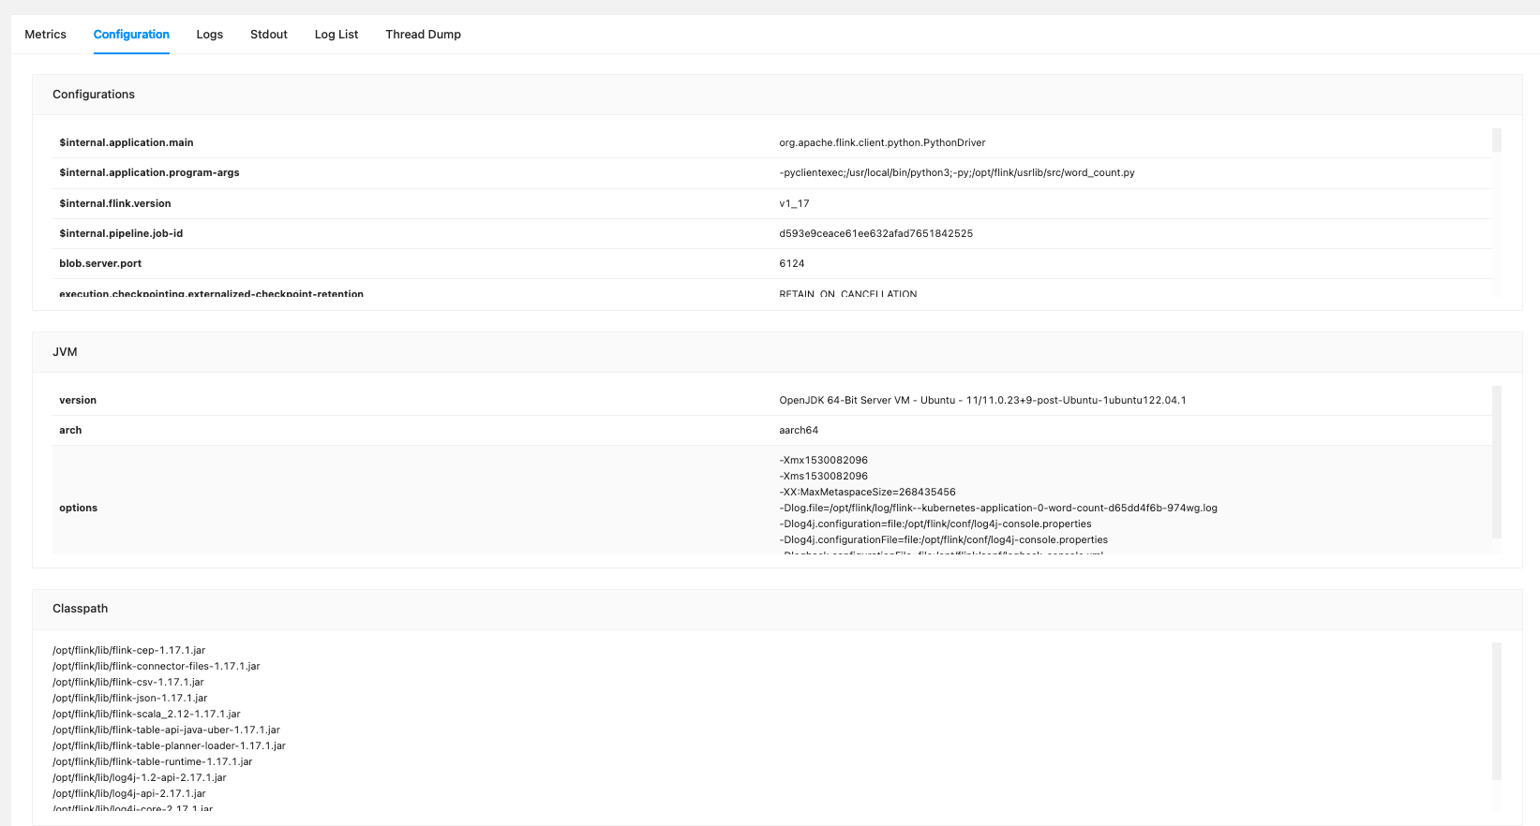Select log4j-api-2.17.1.jar classpath entry
Viewport: 1540px width, 826px height.
point(129,793)
